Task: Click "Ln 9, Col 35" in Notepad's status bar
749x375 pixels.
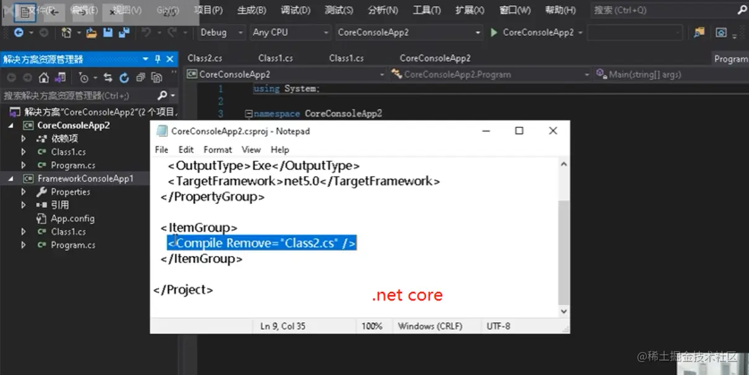Action: 283,326
